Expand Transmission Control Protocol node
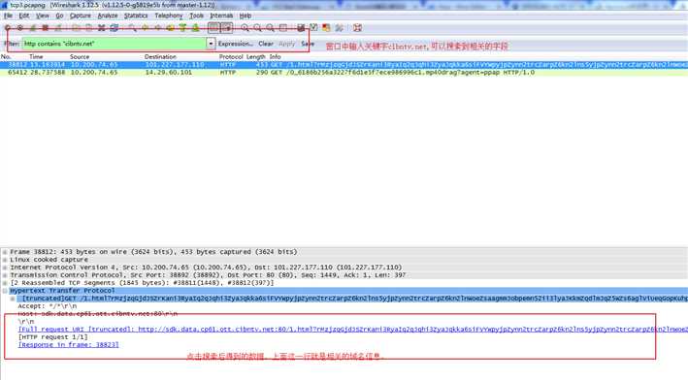This screenshot has height=380, width=688. [x=5, y=275]
